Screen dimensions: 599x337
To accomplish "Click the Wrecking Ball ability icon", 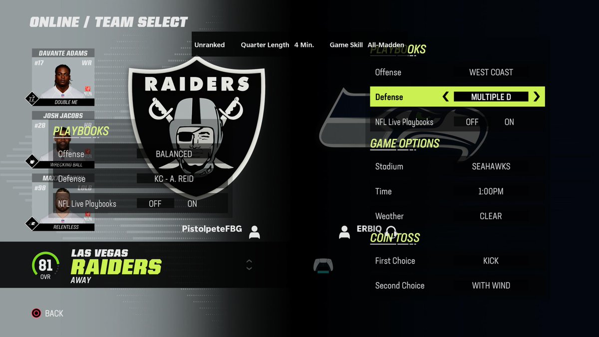I will [33, 161].
